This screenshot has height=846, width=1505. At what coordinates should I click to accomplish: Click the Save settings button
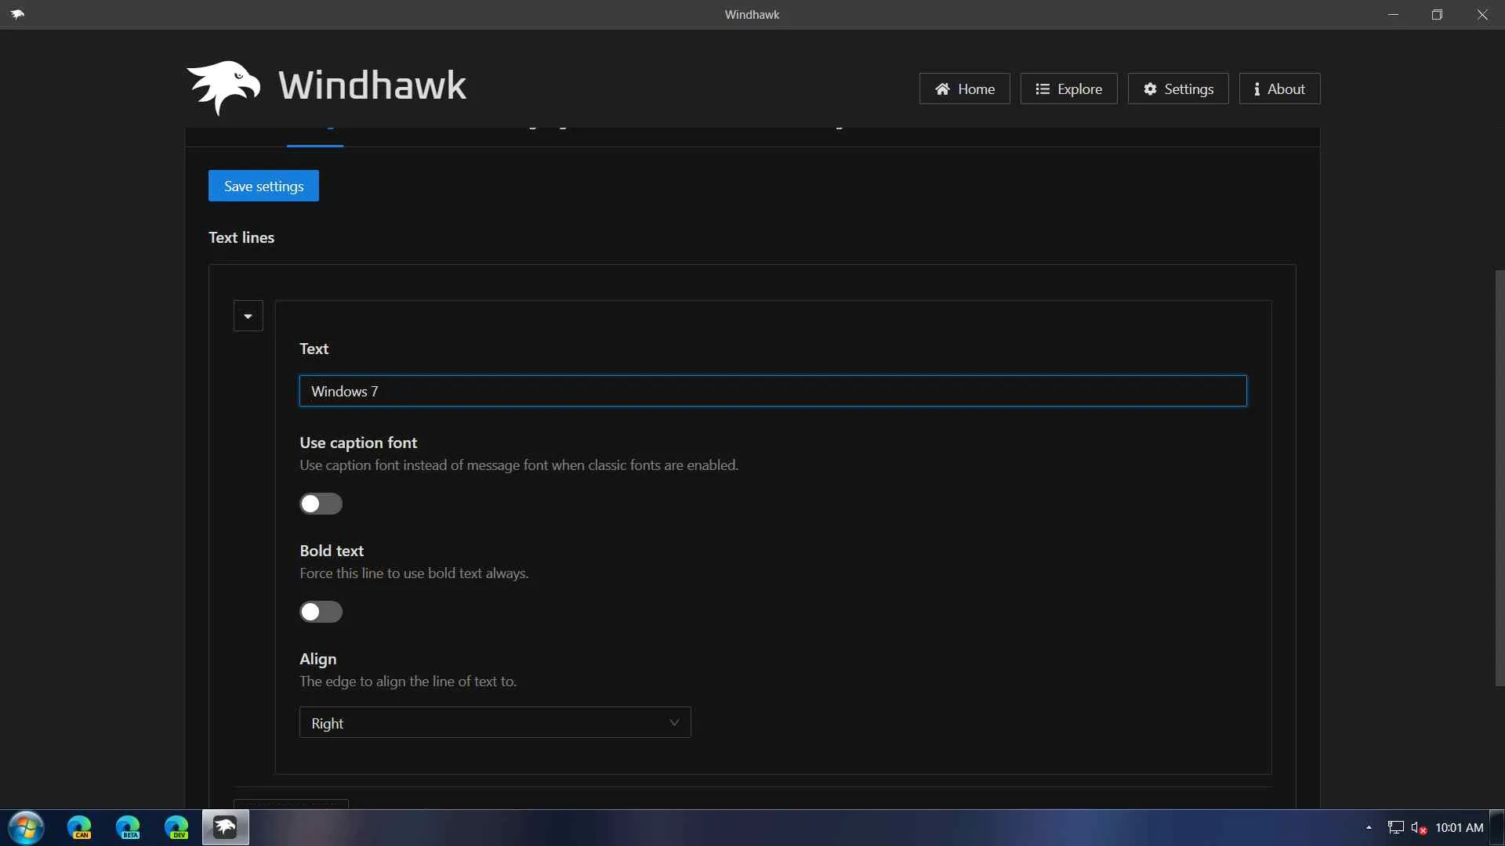(x=263, y=186)
